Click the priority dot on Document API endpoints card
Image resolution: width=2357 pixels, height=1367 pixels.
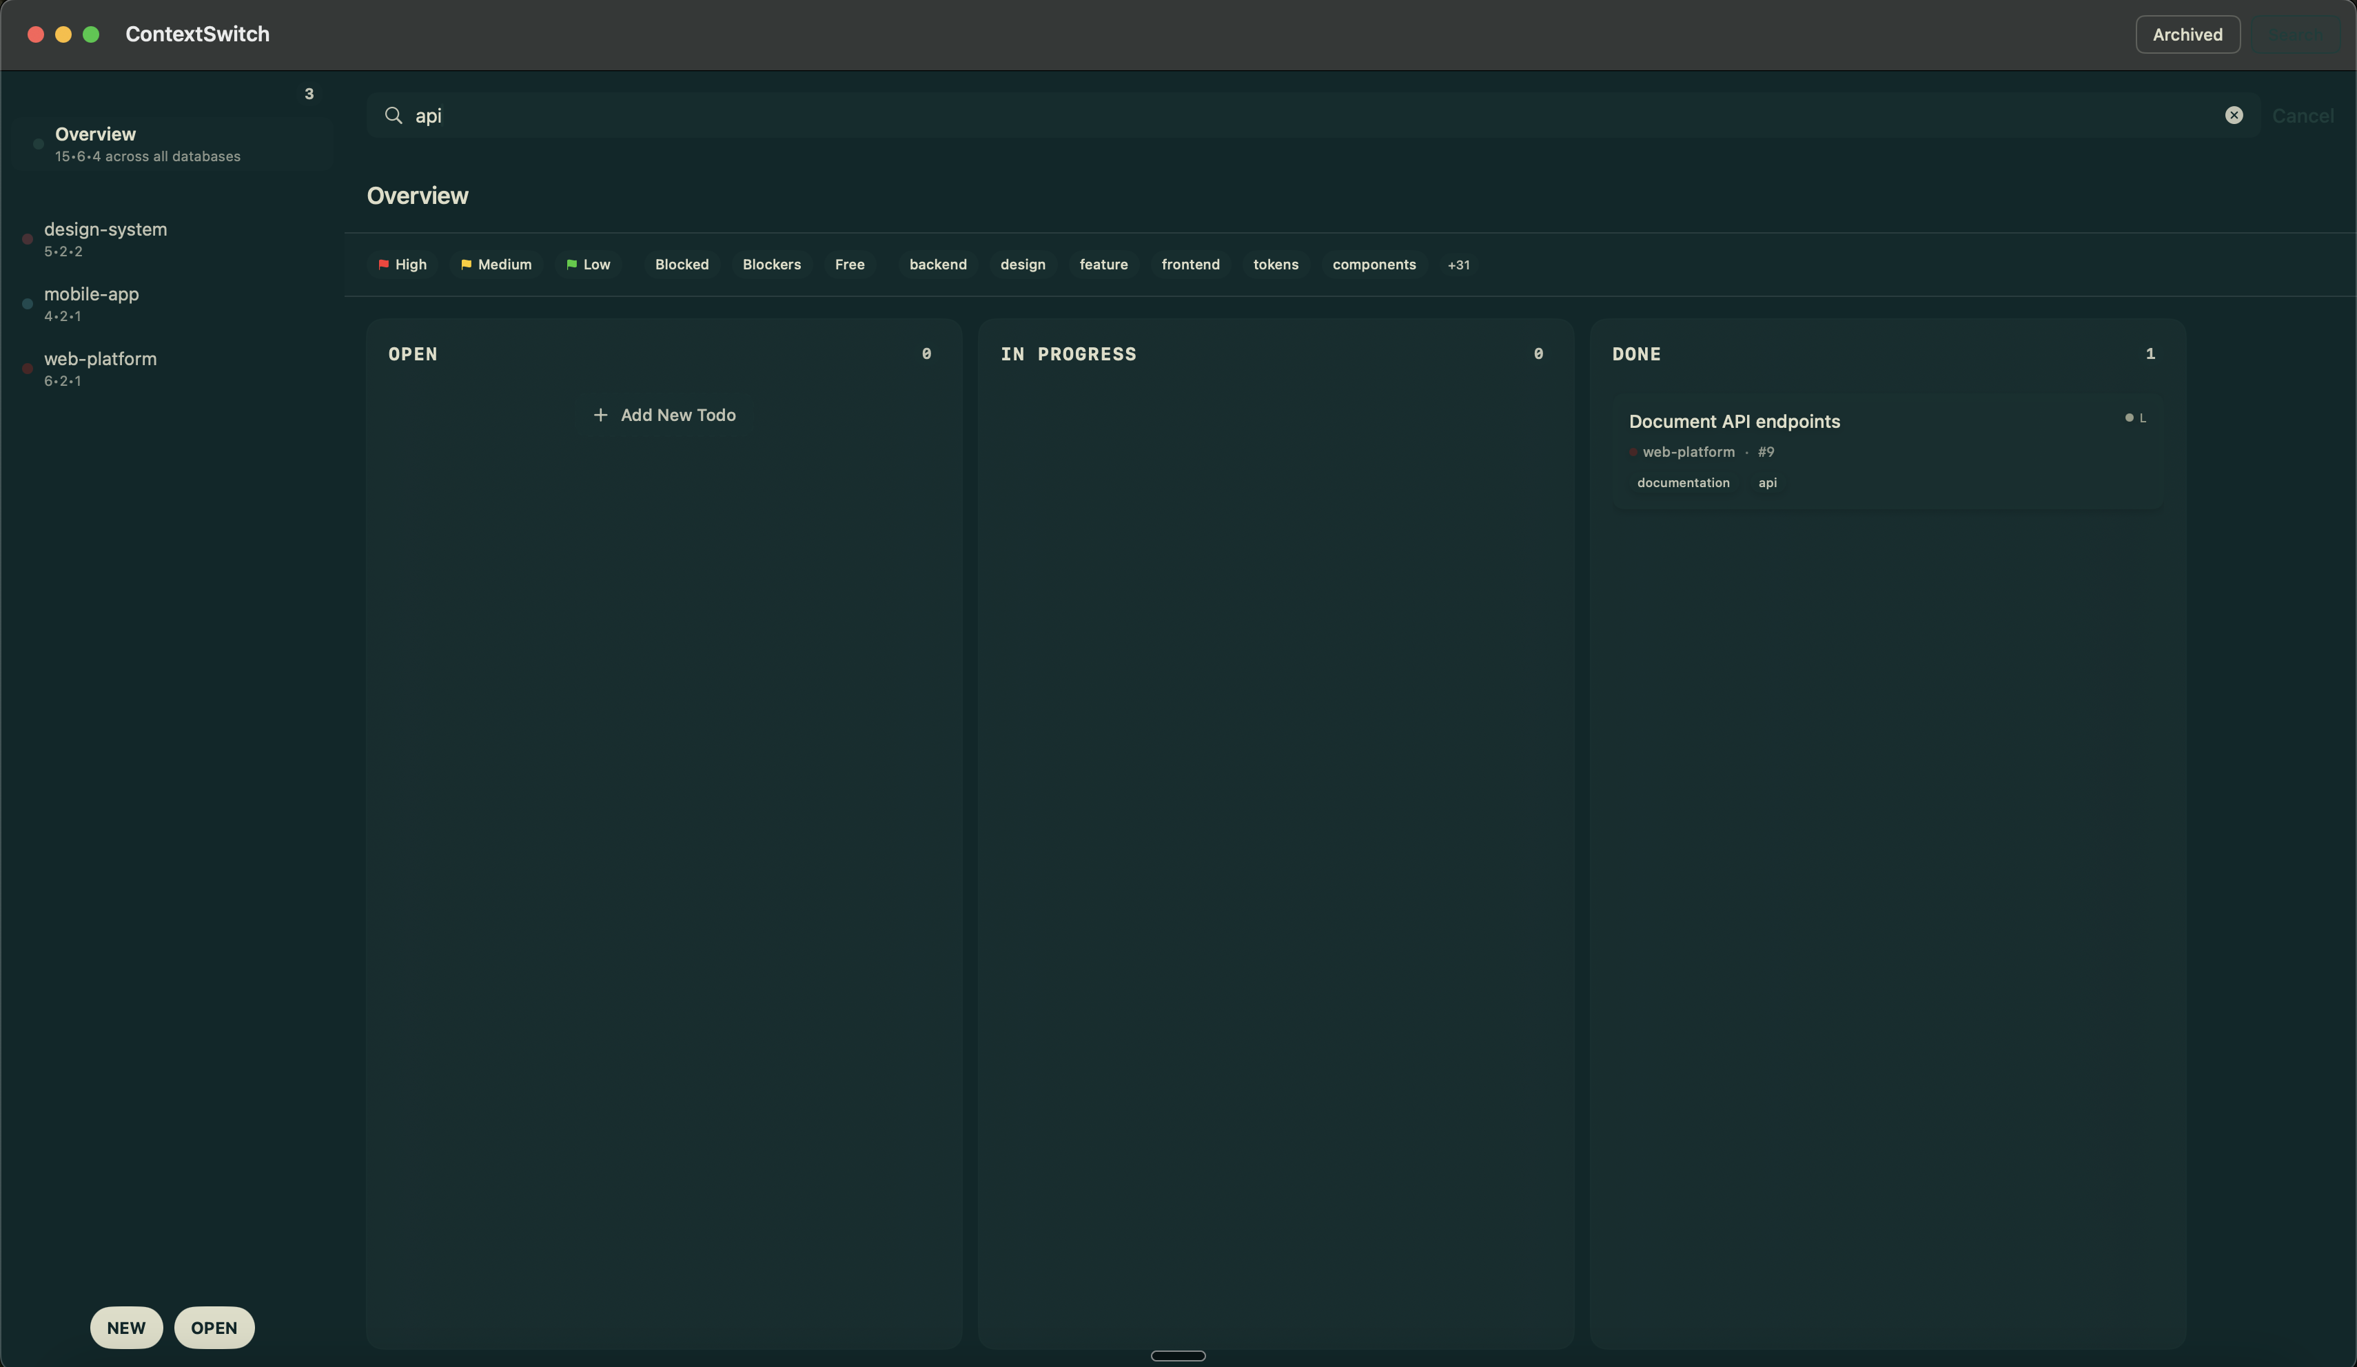click(2129, 418)
